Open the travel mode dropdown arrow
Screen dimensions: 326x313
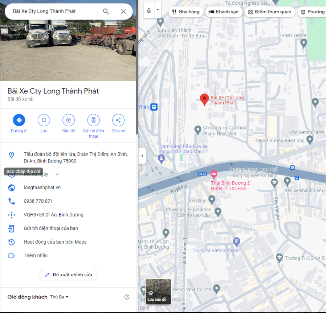coord(158,10)
